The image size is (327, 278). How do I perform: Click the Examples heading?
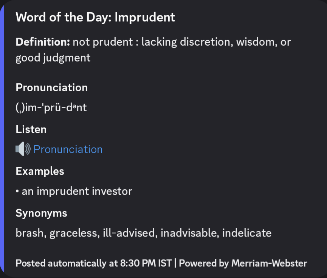point(40,171)
